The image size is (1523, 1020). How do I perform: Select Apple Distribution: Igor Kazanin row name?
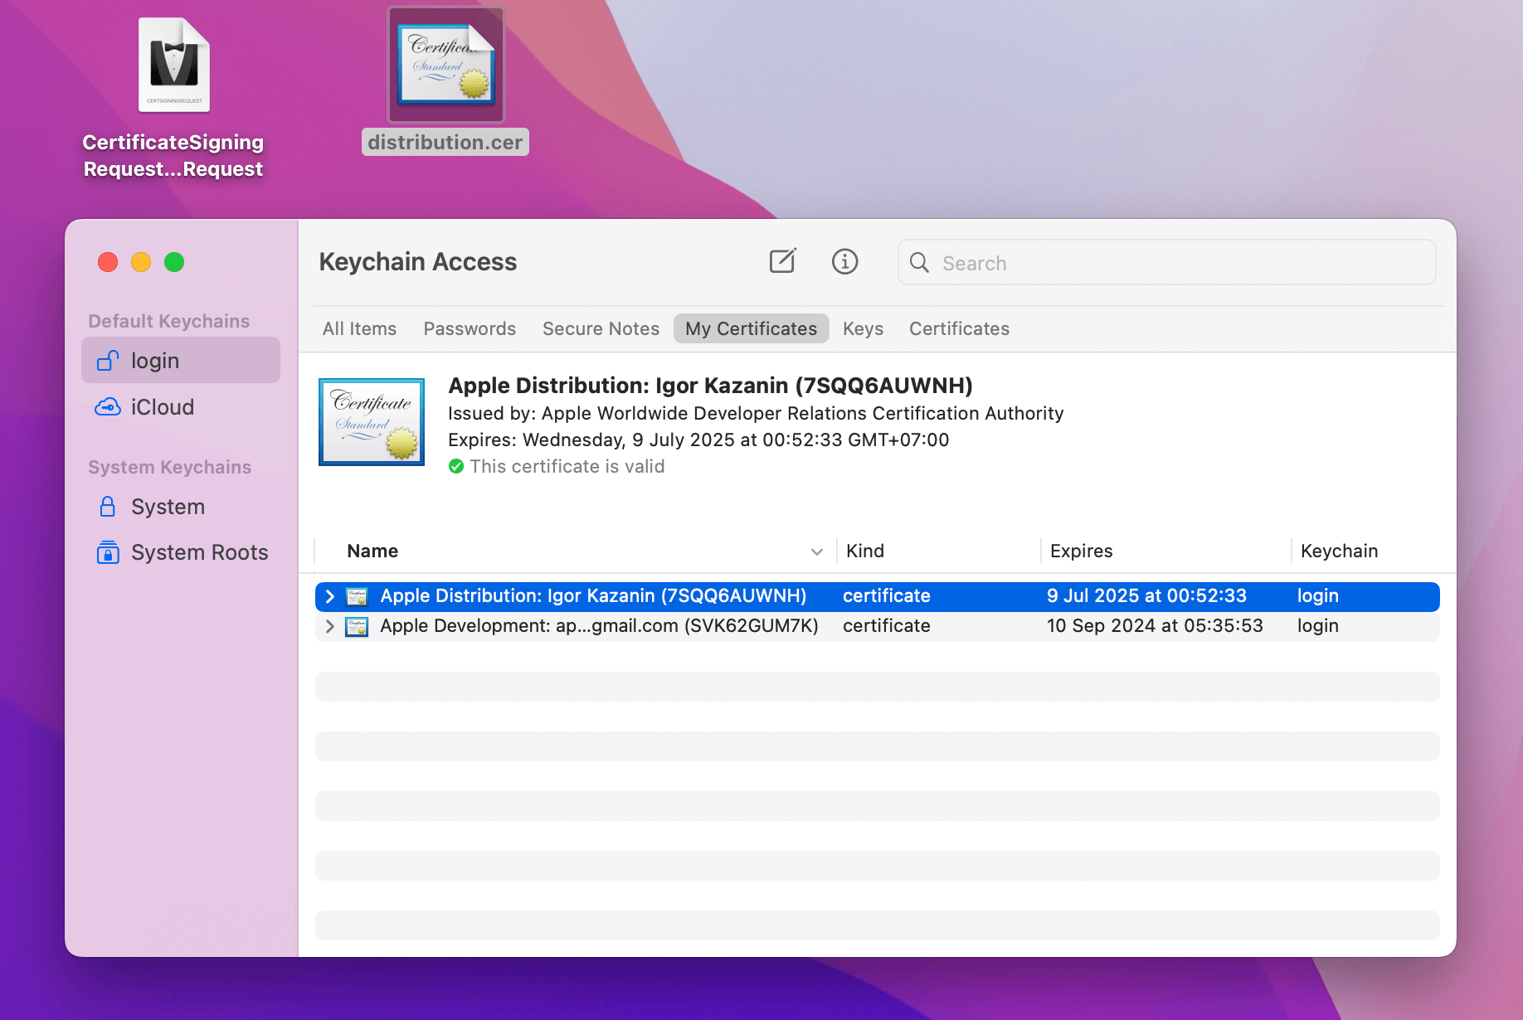coord(593,595)
